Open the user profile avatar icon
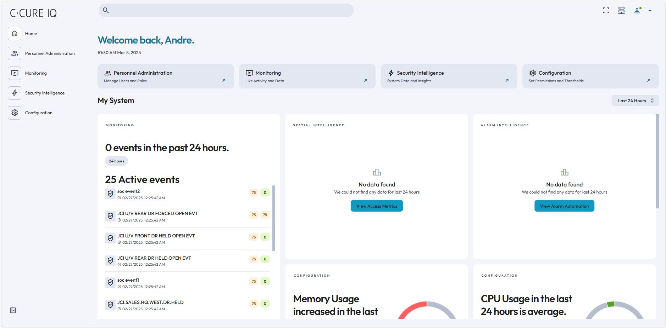 tap(637, 11)
